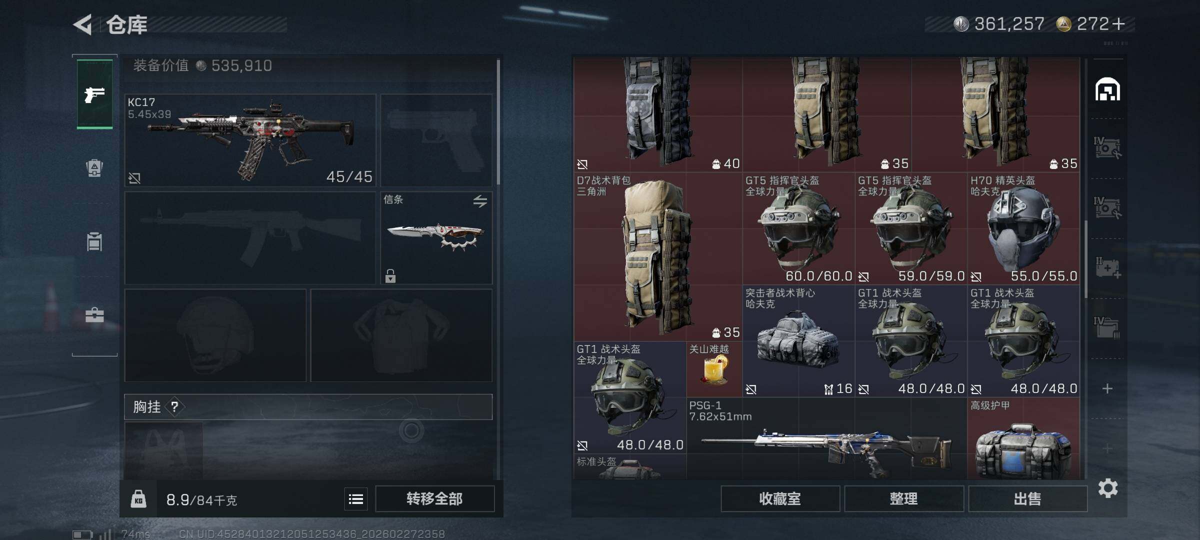Add a new storage container with plus icon

(x=1107, y=388)
